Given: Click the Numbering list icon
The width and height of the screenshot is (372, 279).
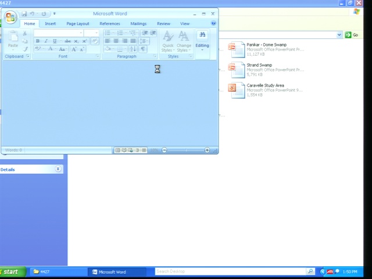Looking at the screenshot, I should (x=120, y=33).
